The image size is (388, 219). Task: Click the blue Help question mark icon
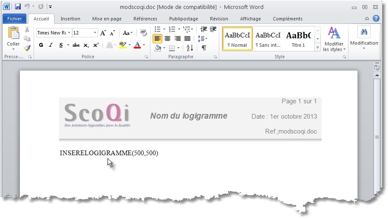[376, 18]
